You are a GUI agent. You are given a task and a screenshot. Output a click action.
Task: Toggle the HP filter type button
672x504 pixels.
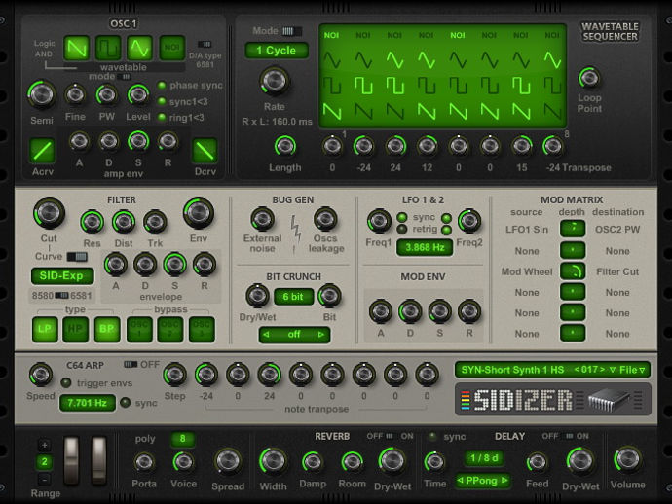76,329
